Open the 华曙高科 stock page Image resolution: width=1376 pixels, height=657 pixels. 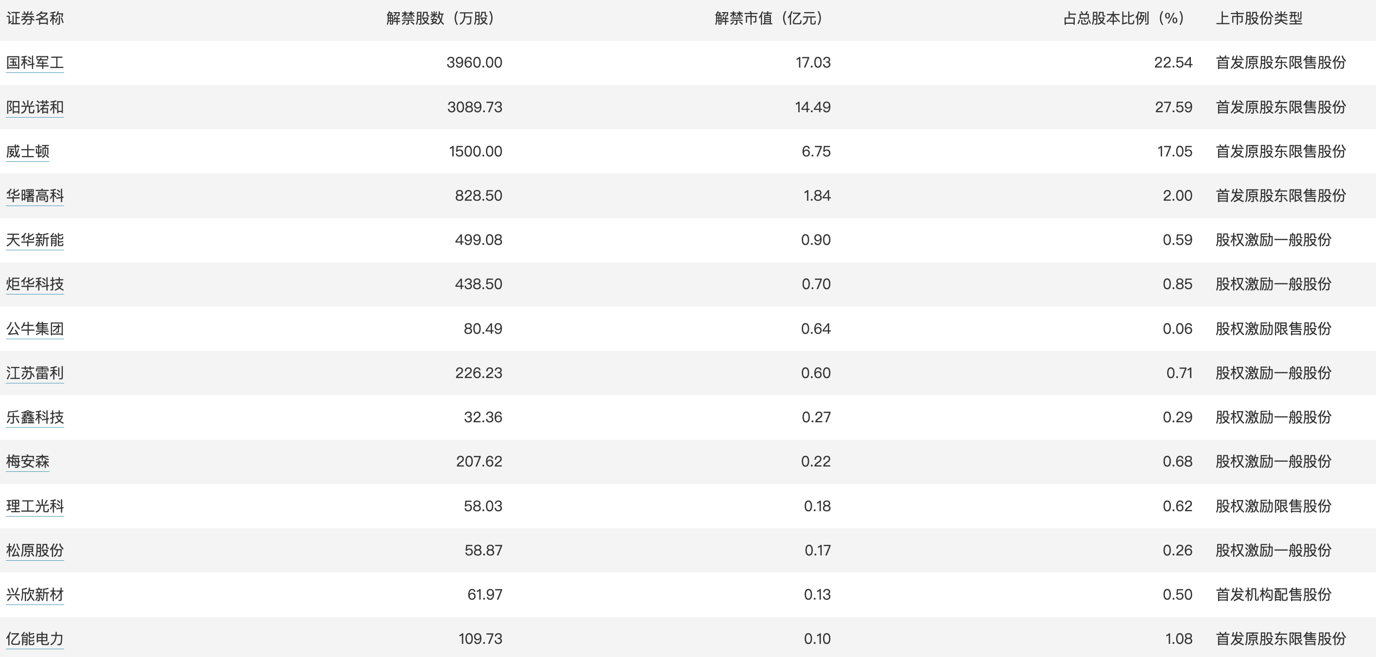(34, 195)
